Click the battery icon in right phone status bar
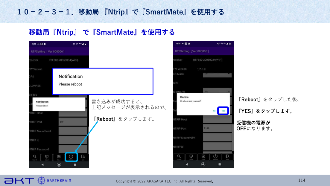 (230, 44)
